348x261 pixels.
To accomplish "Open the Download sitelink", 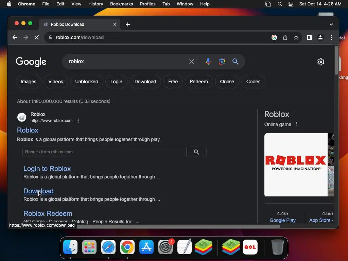I will click(38, 191).
